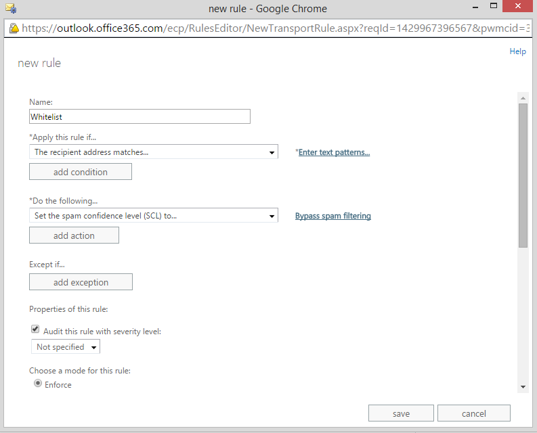Click the page icon beside the URL

(x=13, y=28)
